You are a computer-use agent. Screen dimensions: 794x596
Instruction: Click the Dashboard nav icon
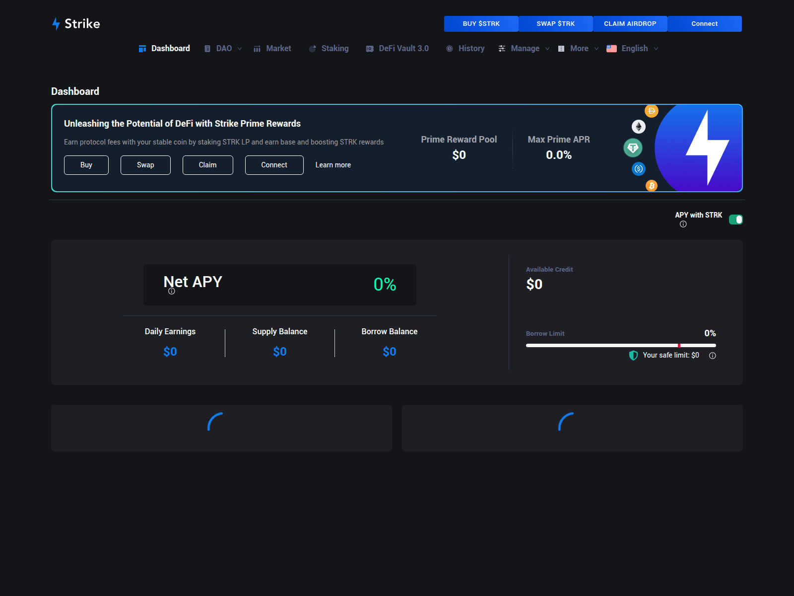tap(142, 49)
